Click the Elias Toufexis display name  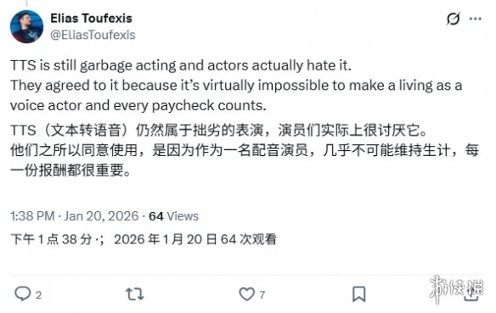coord(91,19)
